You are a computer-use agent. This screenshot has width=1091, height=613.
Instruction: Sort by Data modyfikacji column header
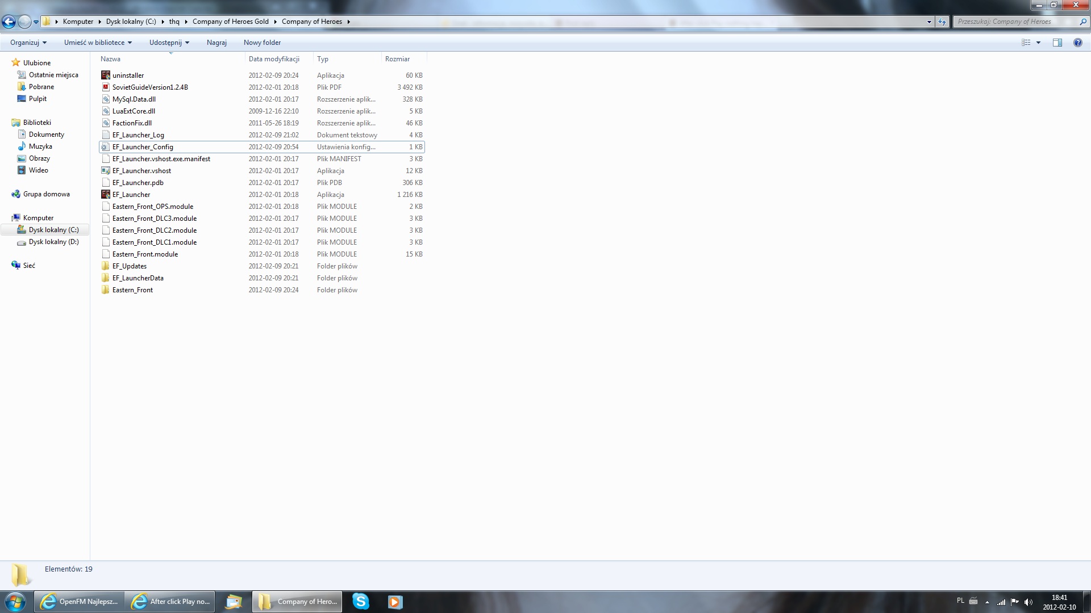coord(279,59)
